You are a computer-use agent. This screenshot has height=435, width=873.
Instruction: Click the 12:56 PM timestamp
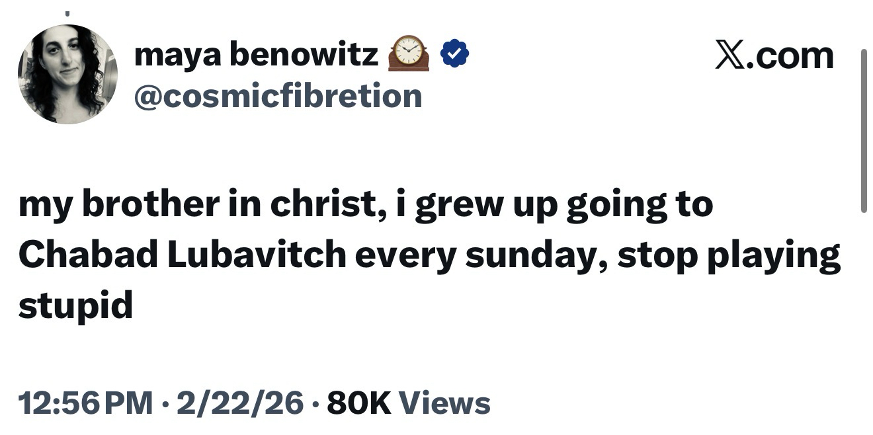click(85, 403)
